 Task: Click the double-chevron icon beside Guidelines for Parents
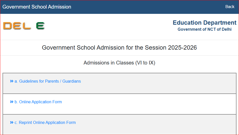12,81
